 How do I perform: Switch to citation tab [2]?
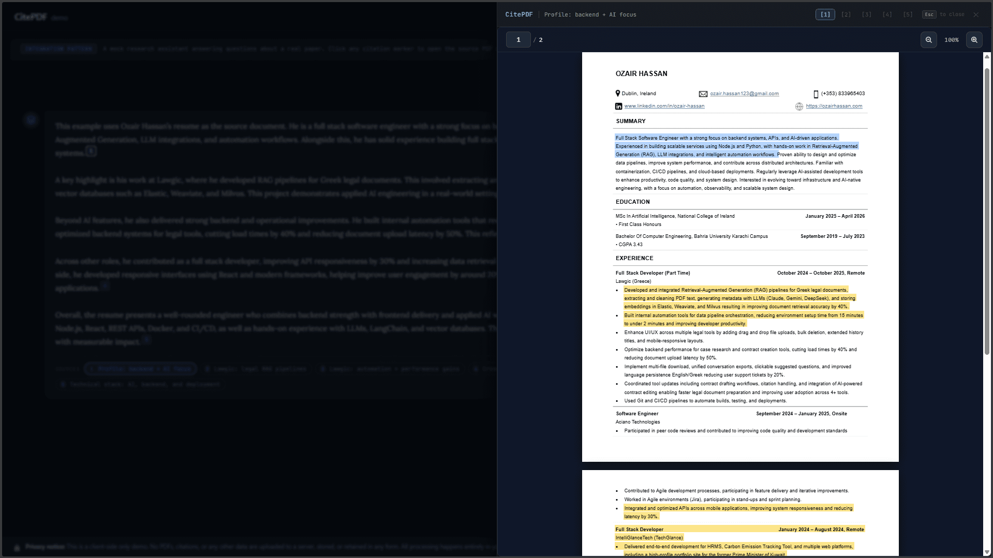coord(846,14)
